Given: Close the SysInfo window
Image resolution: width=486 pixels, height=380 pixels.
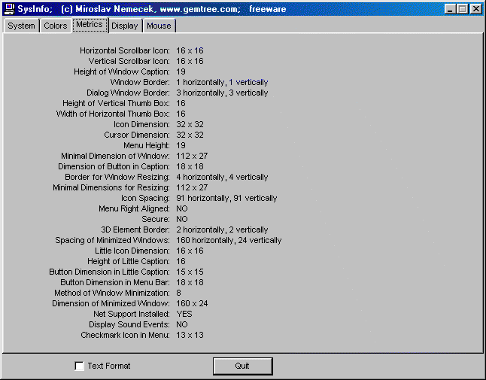Looking at the screenshot, I should [476, 9].
